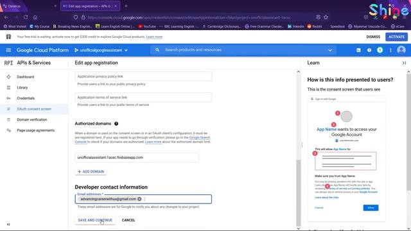
Task: Open browser home page
Action: 35,17
